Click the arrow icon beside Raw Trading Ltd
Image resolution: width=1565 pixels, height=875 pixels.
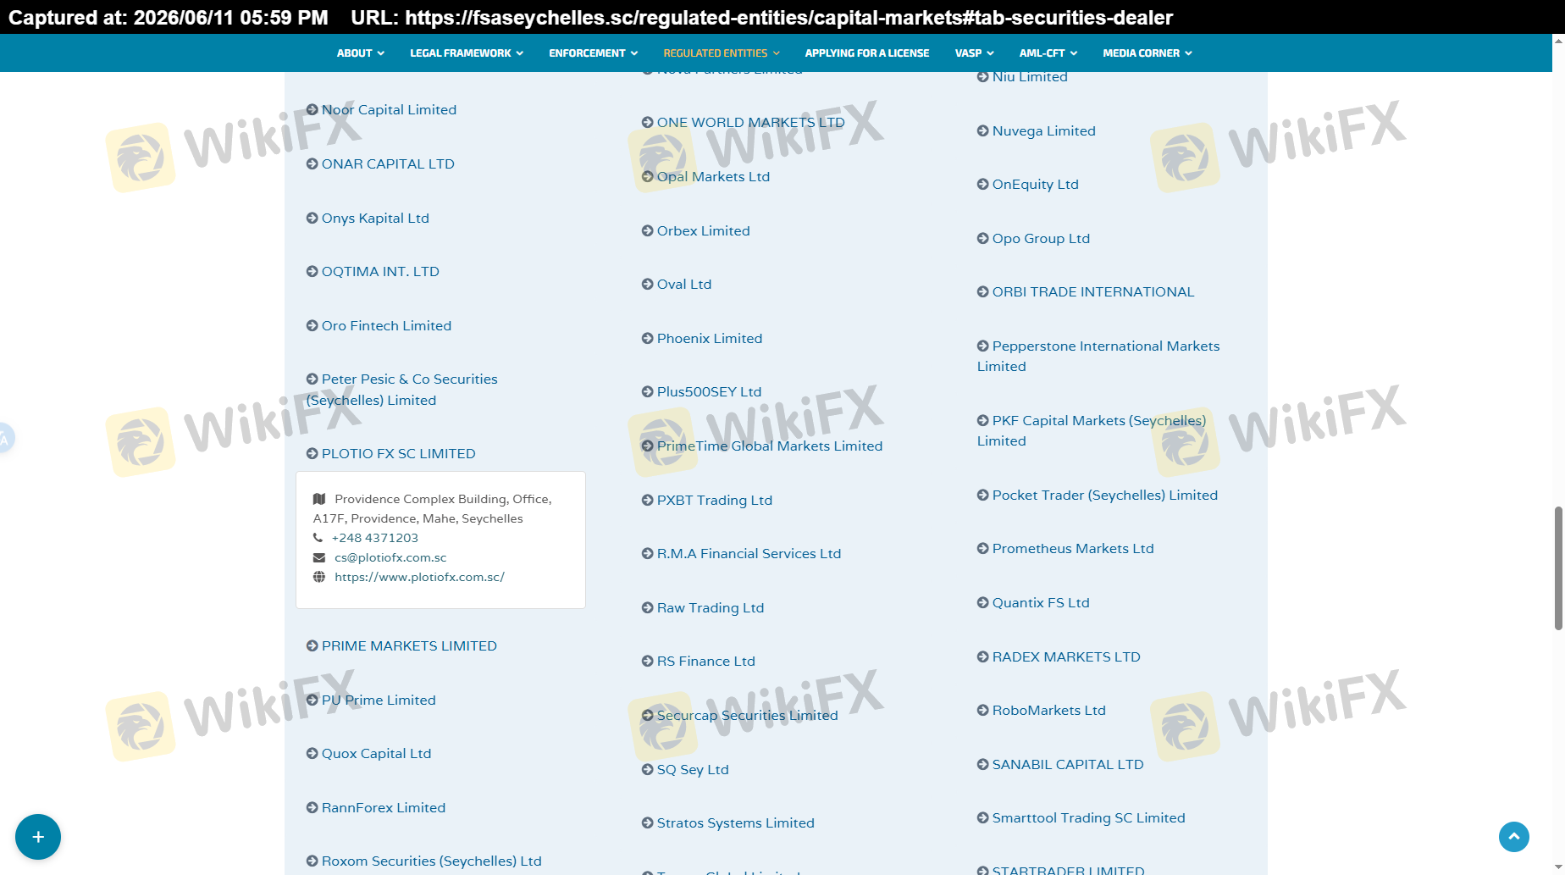coord(648,608)
